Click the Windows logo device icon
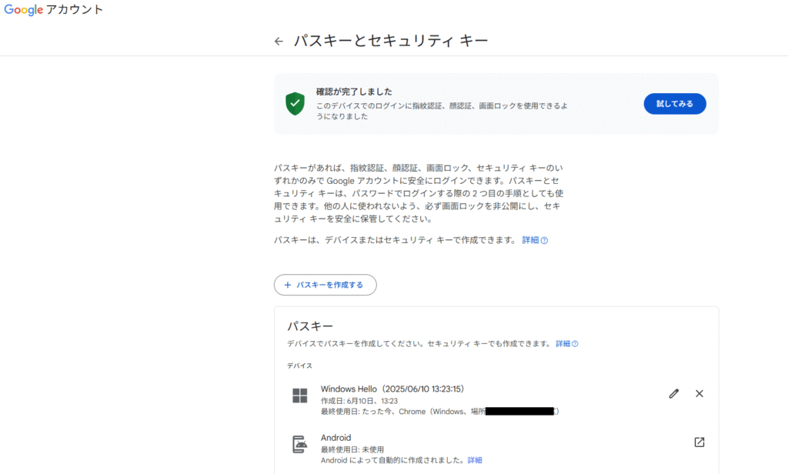The image size is (788, 474). pos(299,396)
